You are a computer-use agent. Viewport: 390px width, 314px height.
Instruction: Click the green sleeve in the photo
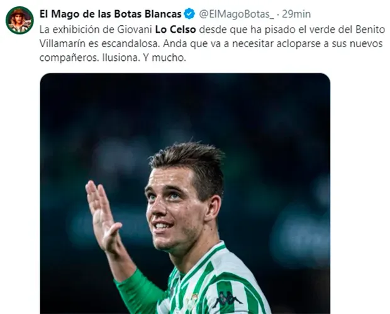[139, 291]
